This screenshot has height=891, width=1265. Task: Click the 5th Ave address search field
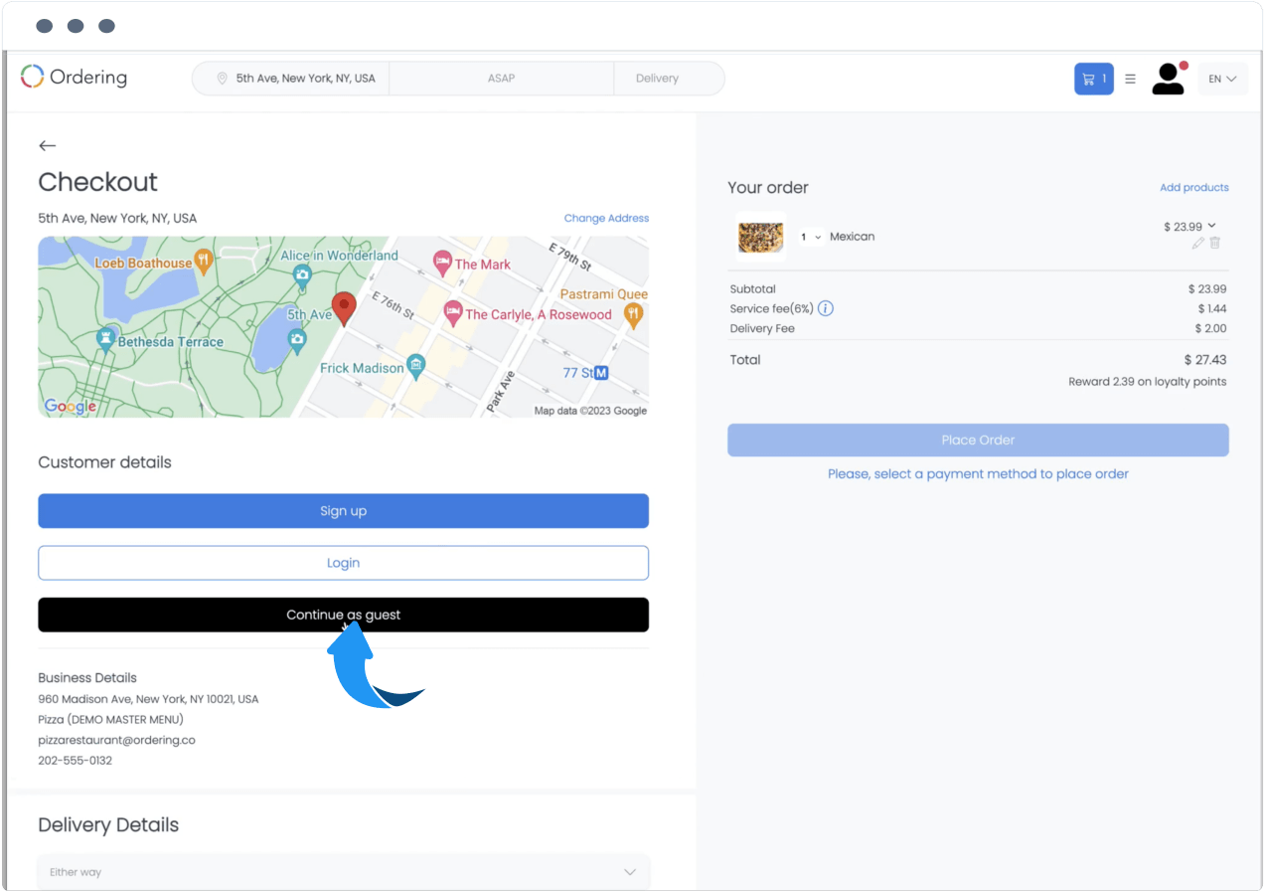point(298,79)
